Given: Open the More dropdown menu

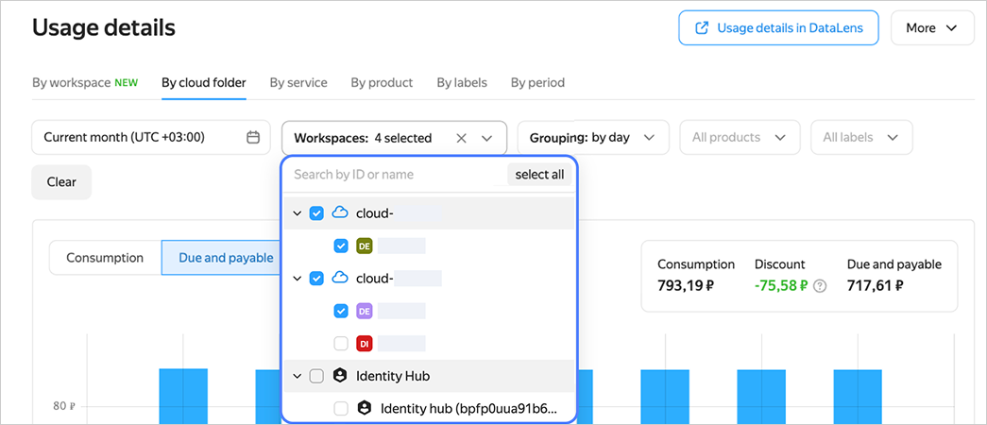Looking at the screenshot, I should (932, 27).
